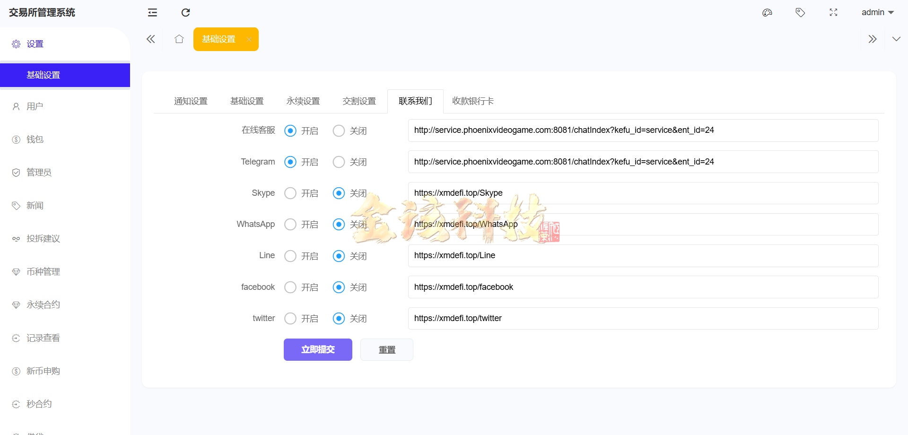Screen dimensions: 908x435
Task: Select 管理员 (Administrators) in the sidebar
Action: [38, 172]
